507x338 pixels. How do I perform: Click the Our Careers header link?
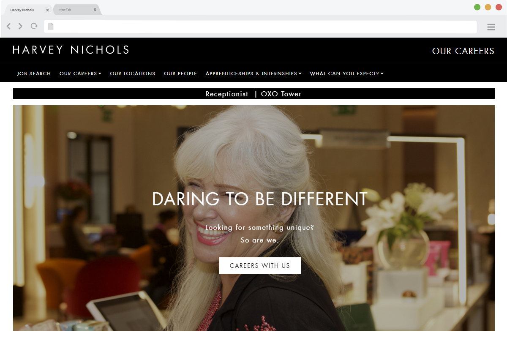463,51
